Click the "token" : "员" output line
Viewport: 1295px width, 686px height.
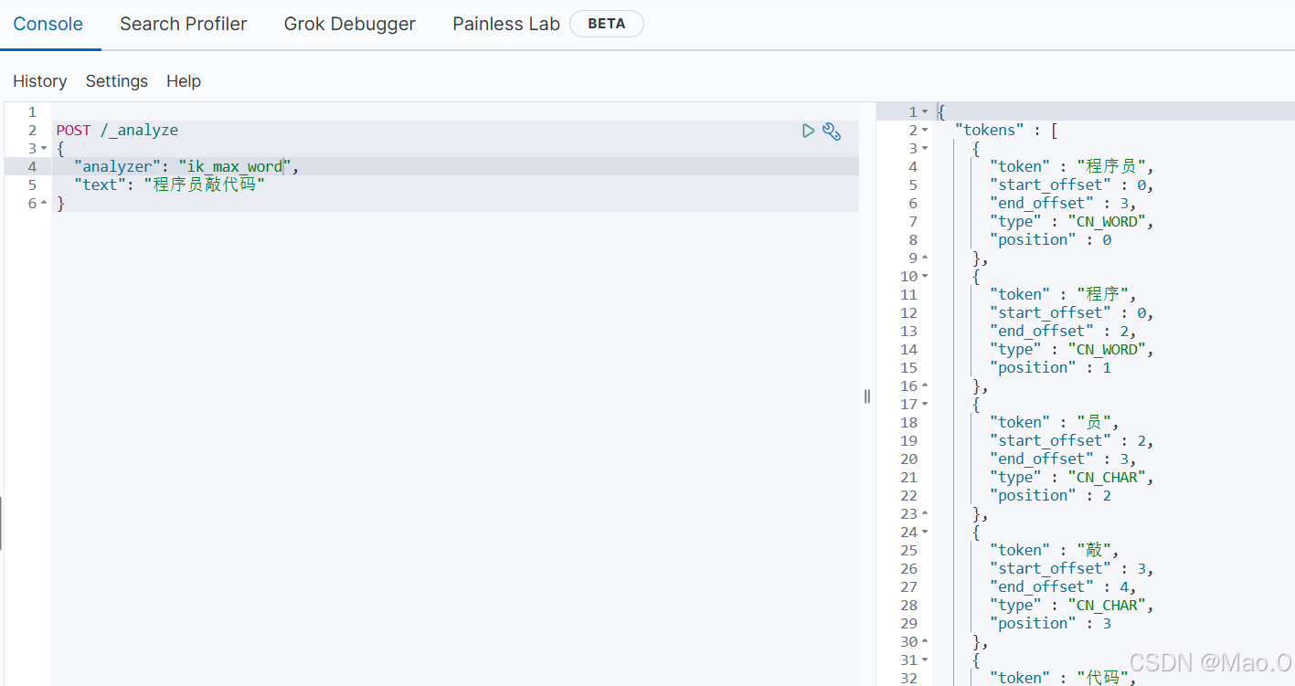coord(1055,422)
